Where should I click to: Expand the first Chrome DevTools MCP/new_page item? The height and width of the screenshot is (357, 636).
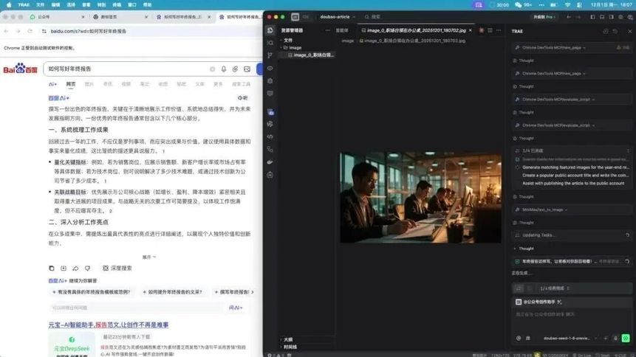(571, 47)
